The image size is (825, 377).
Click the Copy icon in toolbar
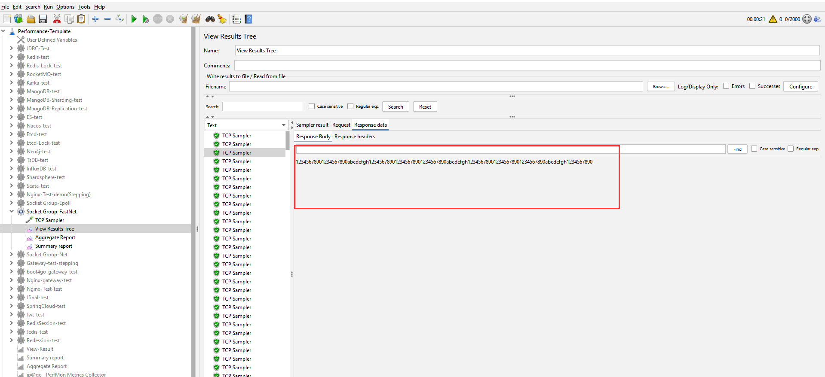point(69,19)
